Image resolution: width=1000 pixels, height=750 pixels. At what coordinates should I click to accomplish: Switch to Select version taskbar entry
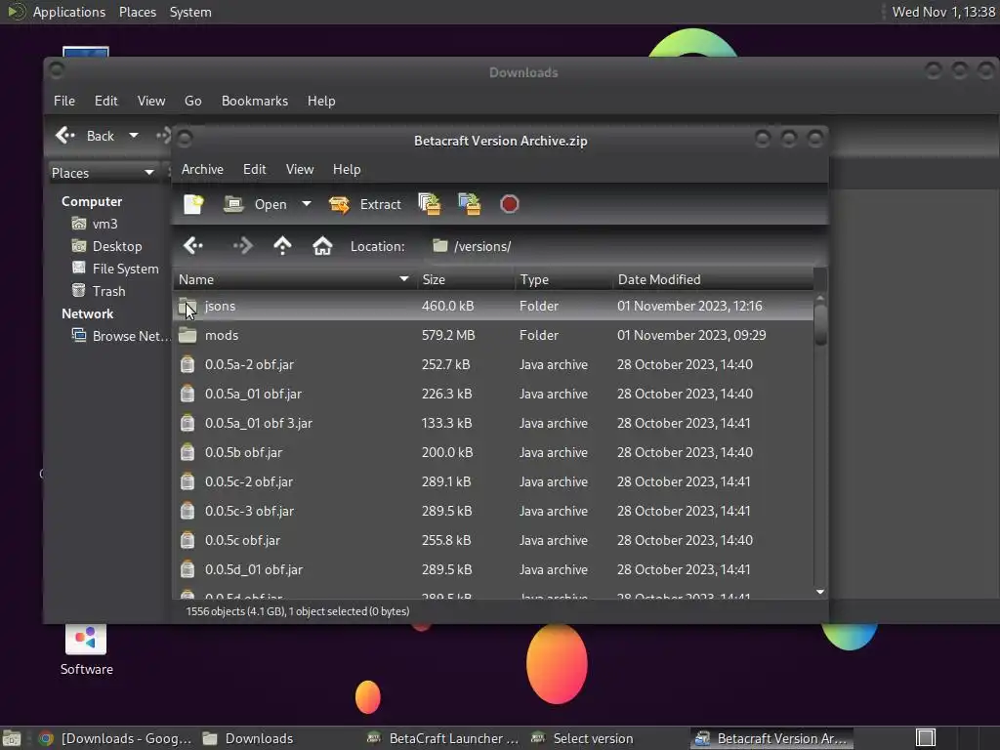[582, 738]
